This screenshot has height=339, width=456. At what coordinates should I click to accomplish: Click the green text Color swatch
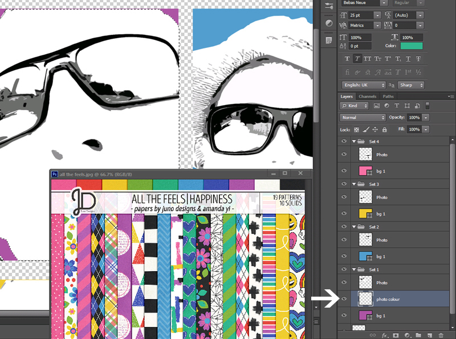[x=412, y=46]
